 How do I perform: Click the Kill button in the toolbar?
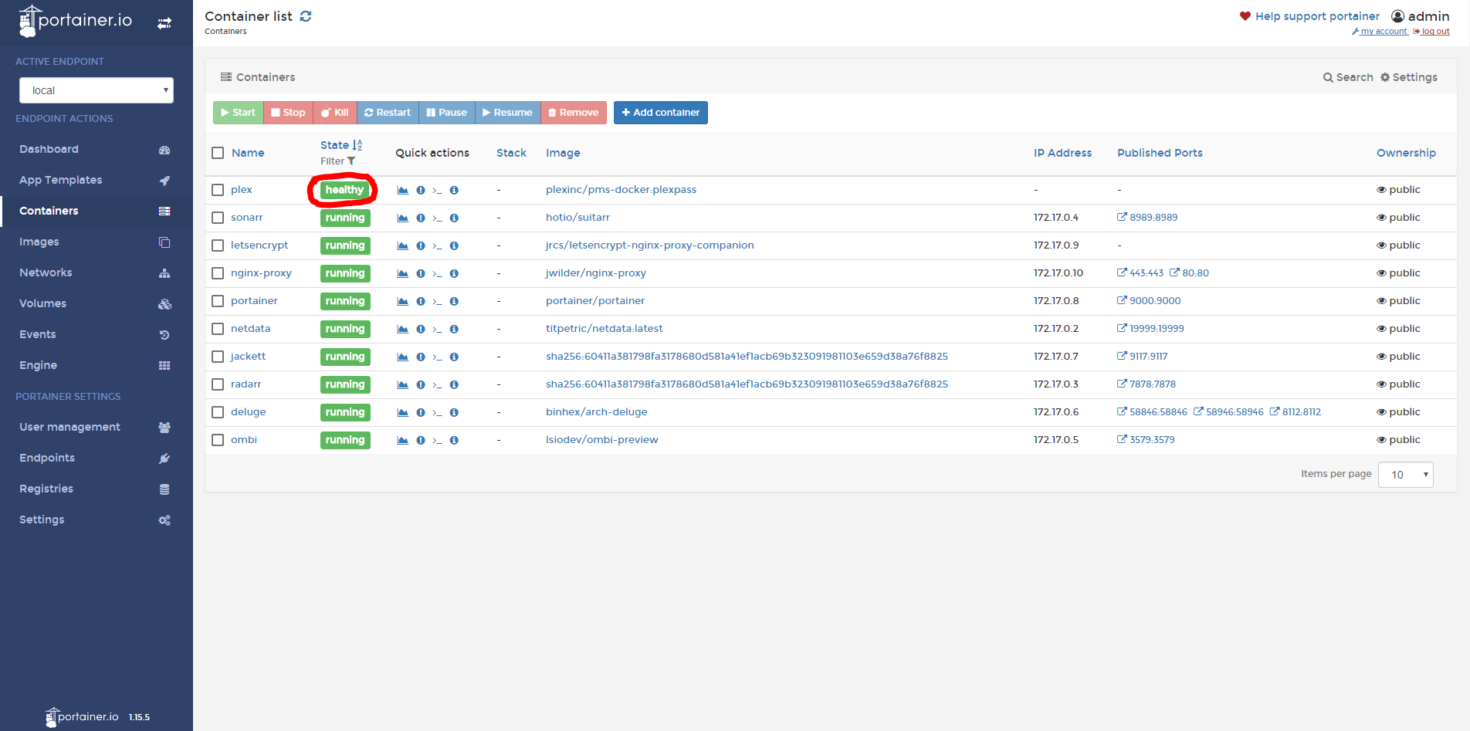pyautogui.click(x=335, y=113)
